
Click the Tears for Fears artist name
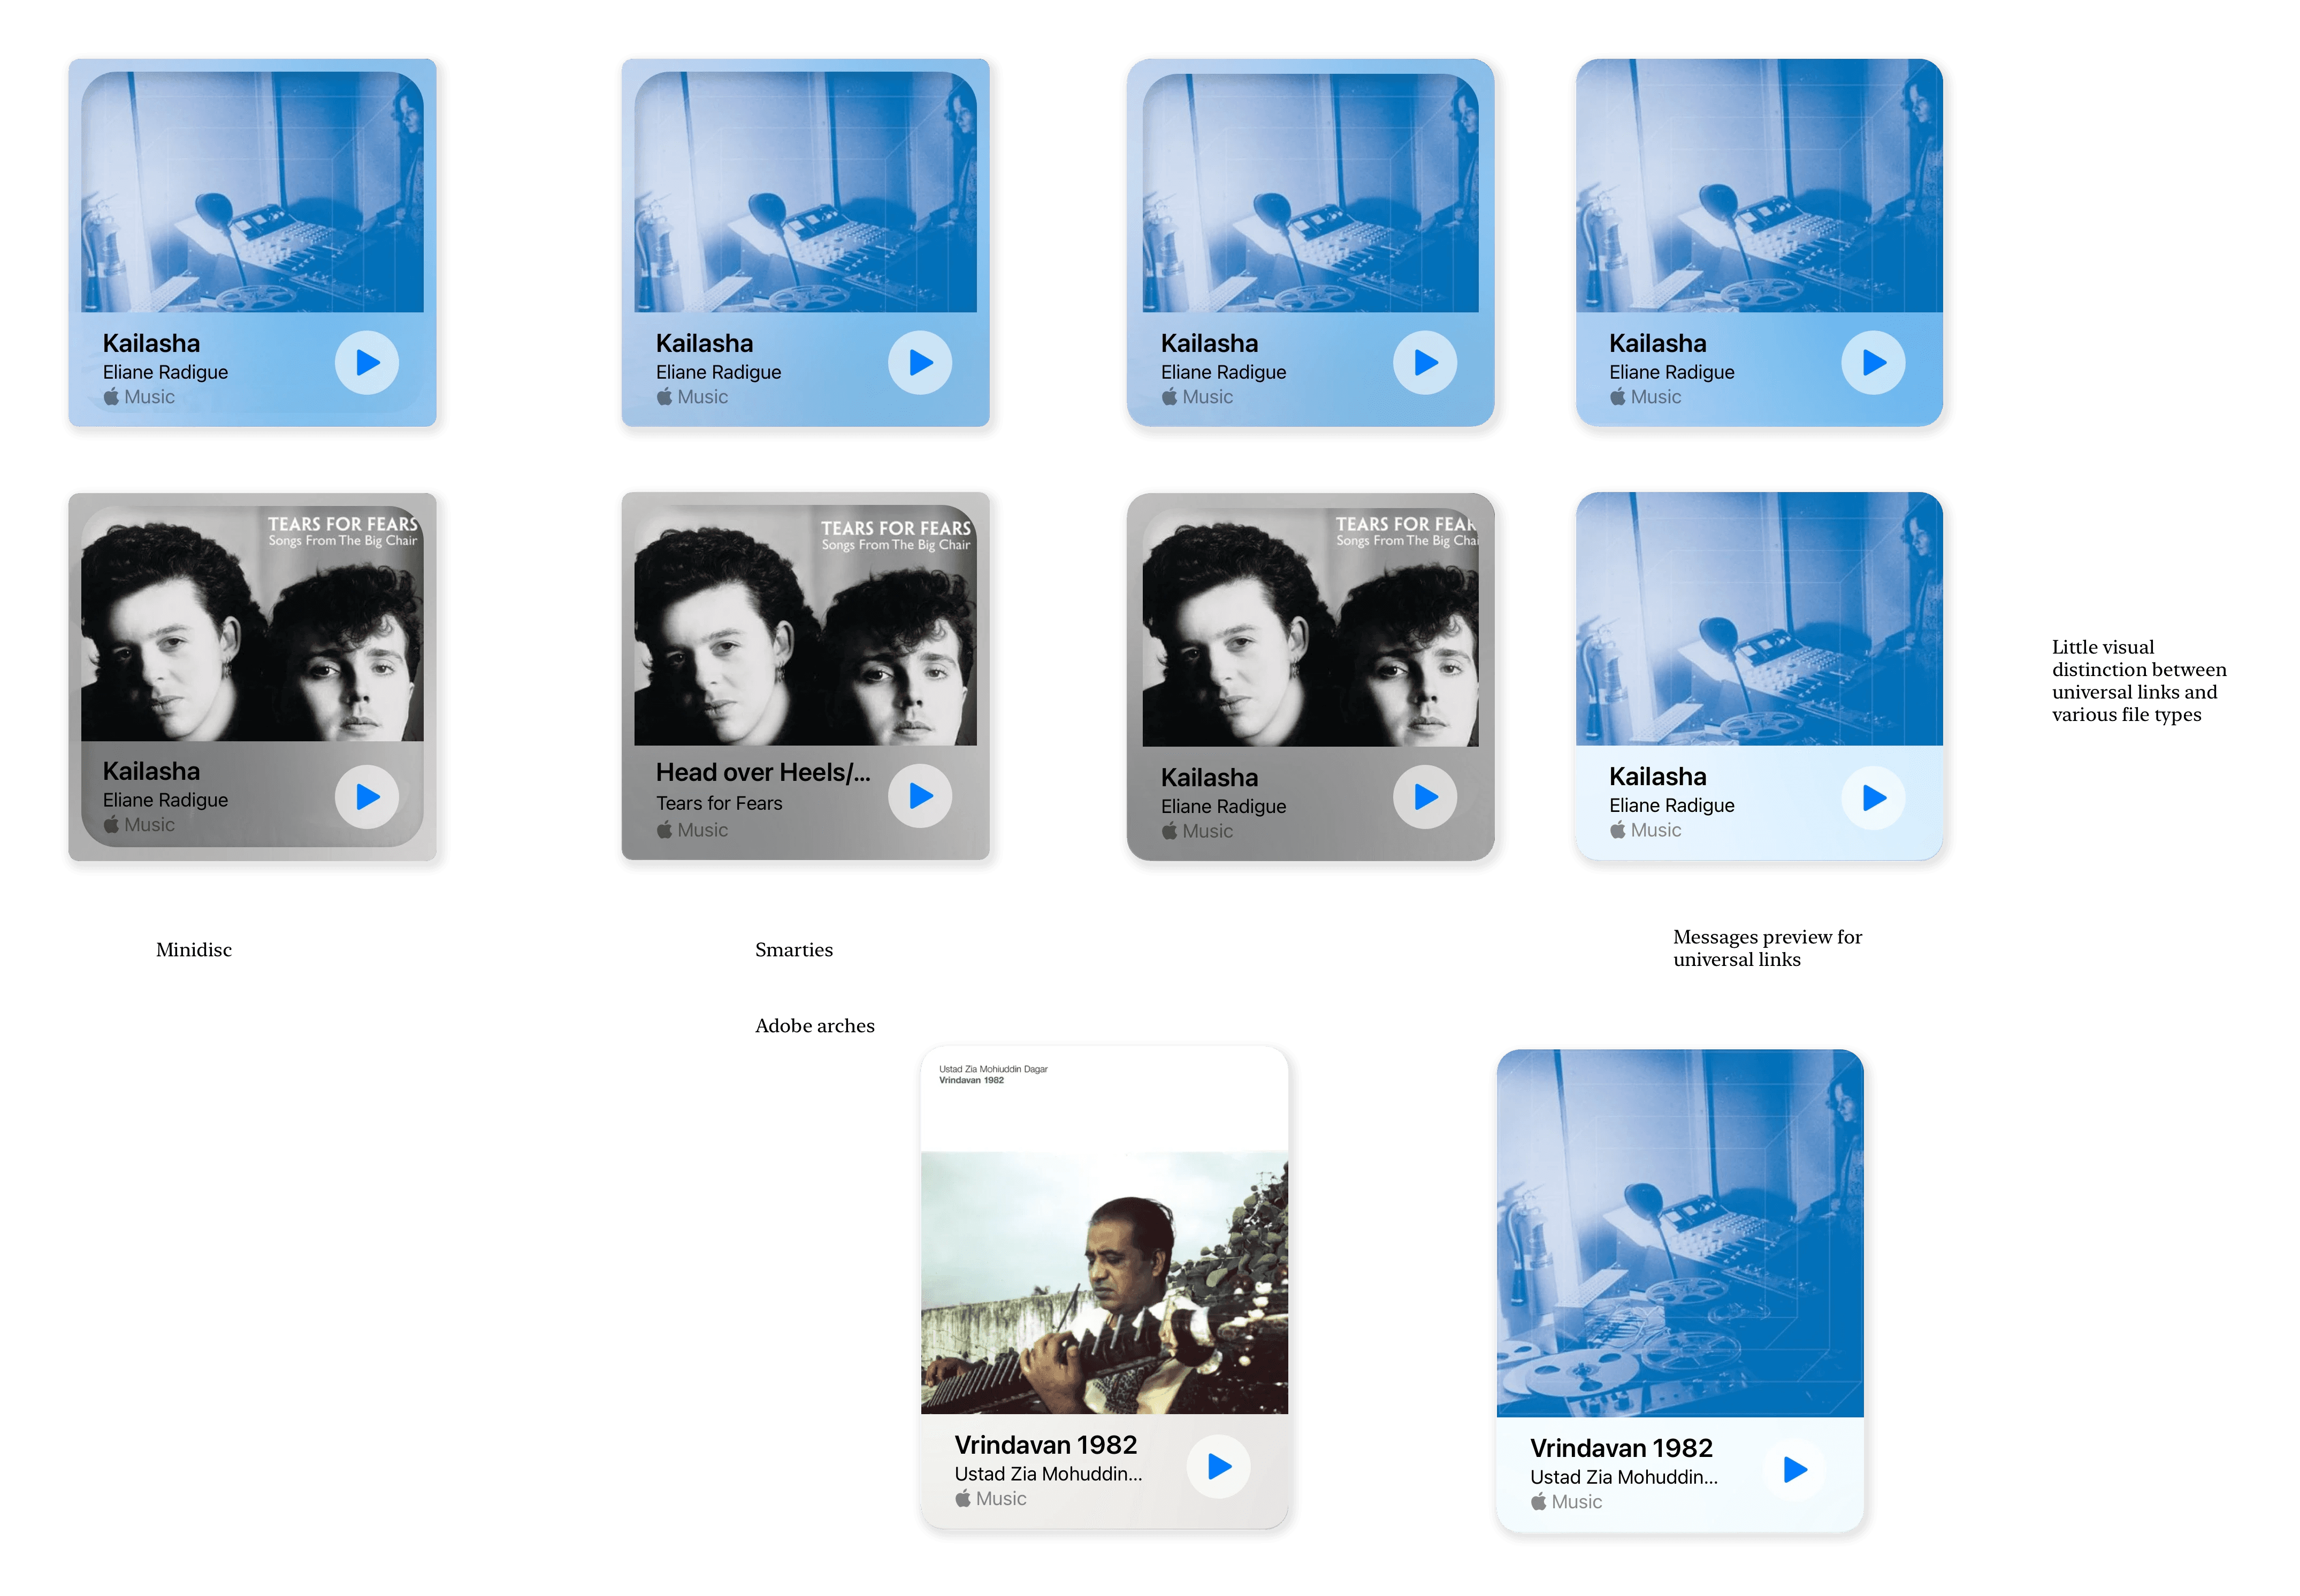[719, 803]
